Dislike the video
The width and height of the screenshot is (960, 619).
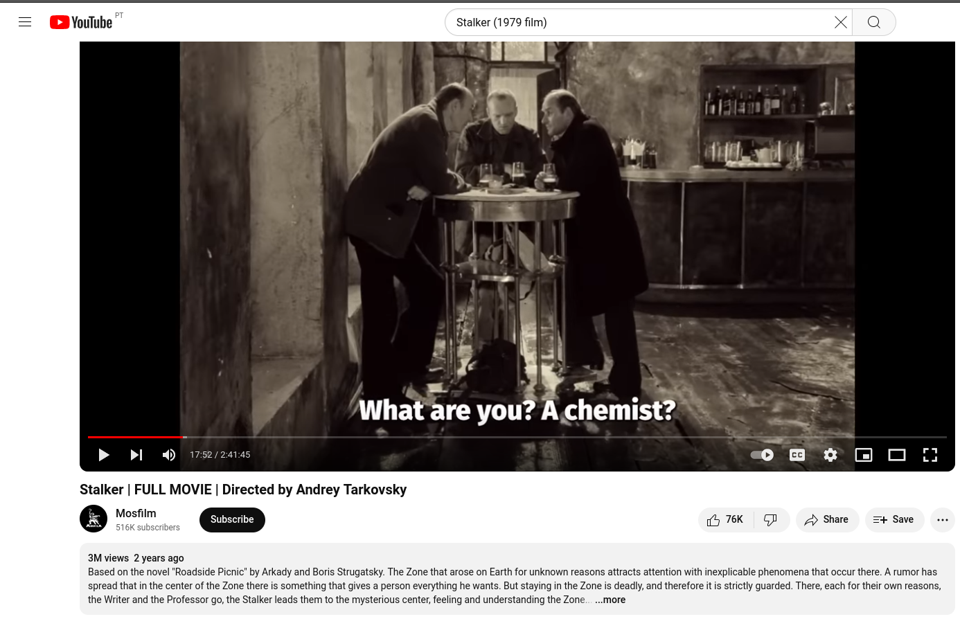click(x=771, y=520)
